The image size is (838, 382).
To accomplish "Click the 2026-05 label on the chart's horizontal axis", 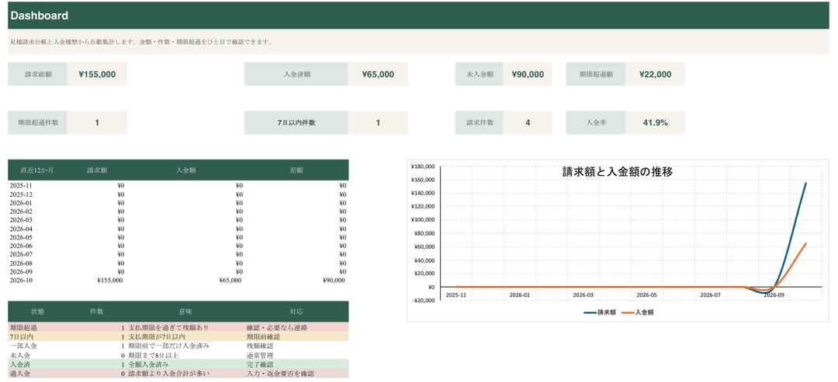I will [646, 294].
